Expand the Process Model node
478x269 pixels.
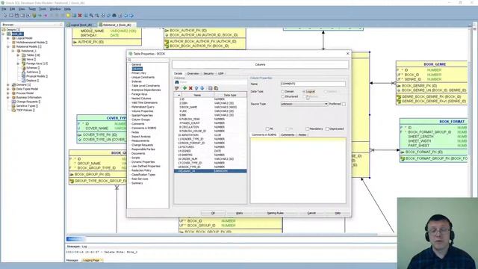click(8, 93)
